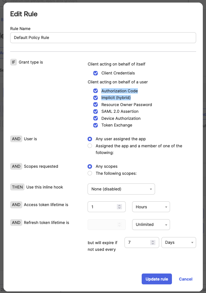Screen dimensions: 206x293
Task: Disable the Resource Owner Password checkbox
Action: pyautogui.click(x=96, y=105)
